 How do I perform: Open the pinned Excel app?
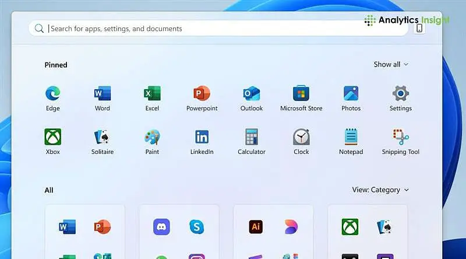pos(152,93)
